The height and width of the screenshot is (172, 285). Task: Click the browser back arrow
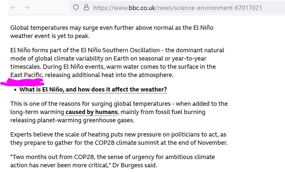click(x=13, y=7)
